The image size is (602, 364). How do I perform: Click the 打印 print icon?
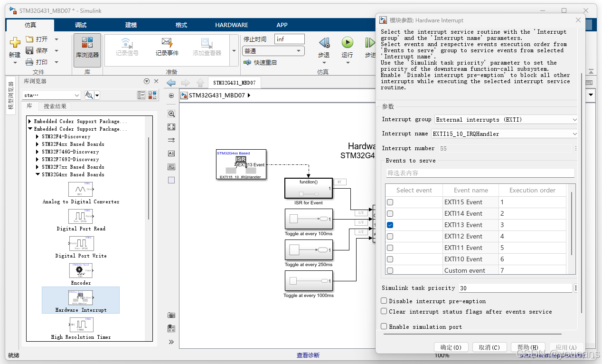click(29, 62)
